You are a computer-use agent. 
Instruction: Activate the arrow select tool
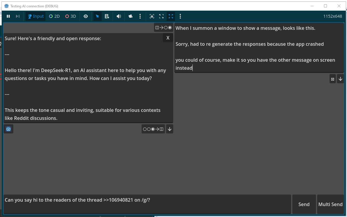point(97,16)
